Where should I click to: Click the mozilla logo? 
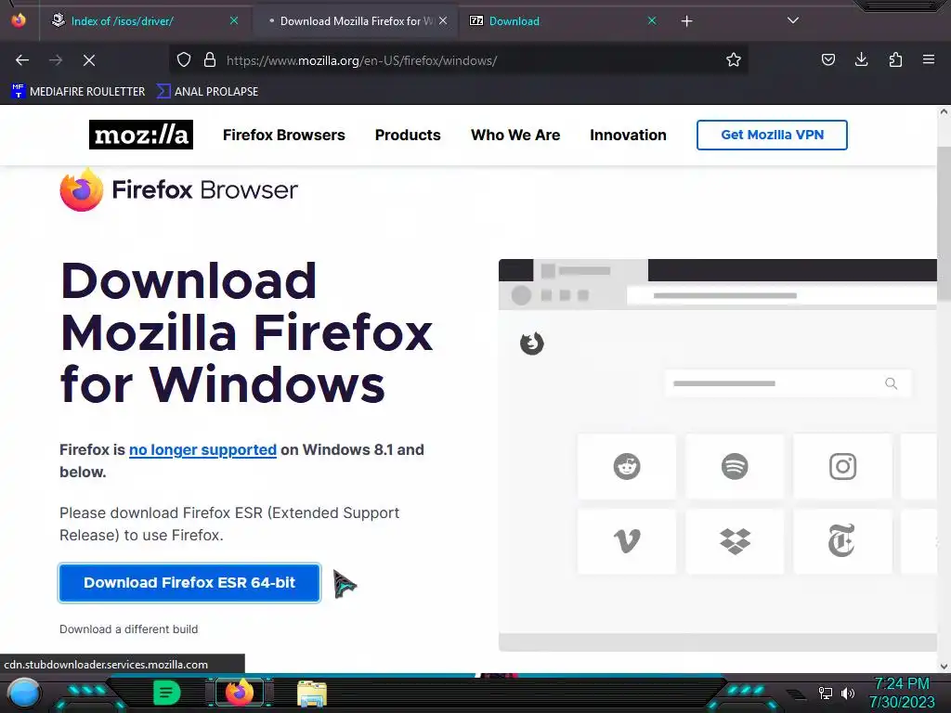(141, 135)
